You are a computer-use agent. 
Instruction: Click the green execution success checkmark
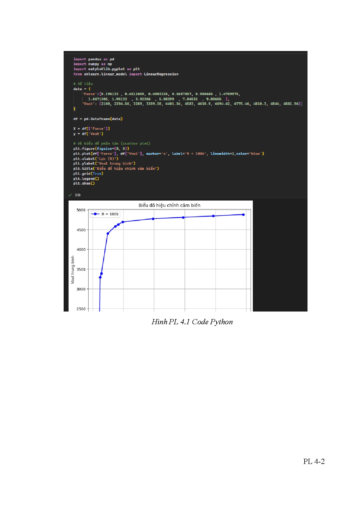click(x=70, y=195)
